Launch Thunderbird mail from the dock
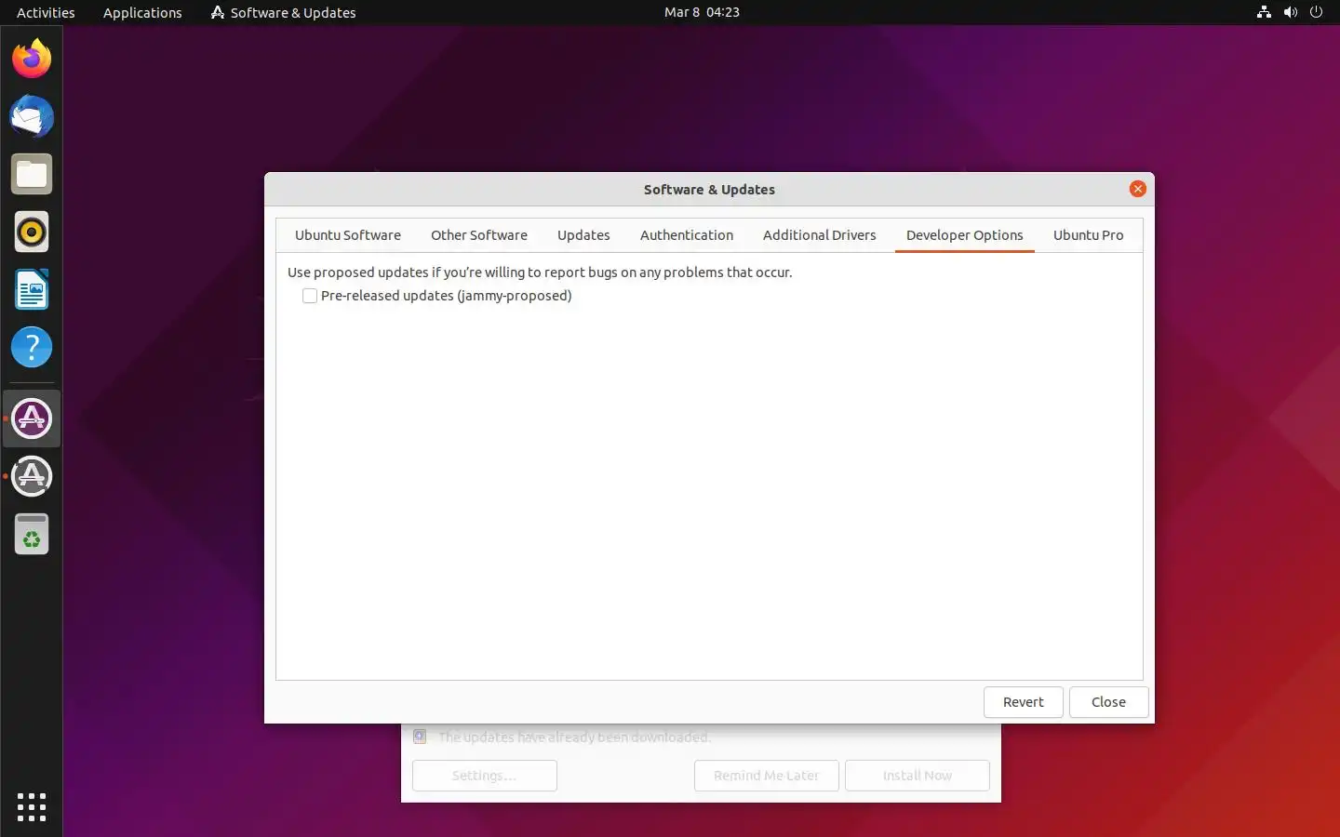 32,116
